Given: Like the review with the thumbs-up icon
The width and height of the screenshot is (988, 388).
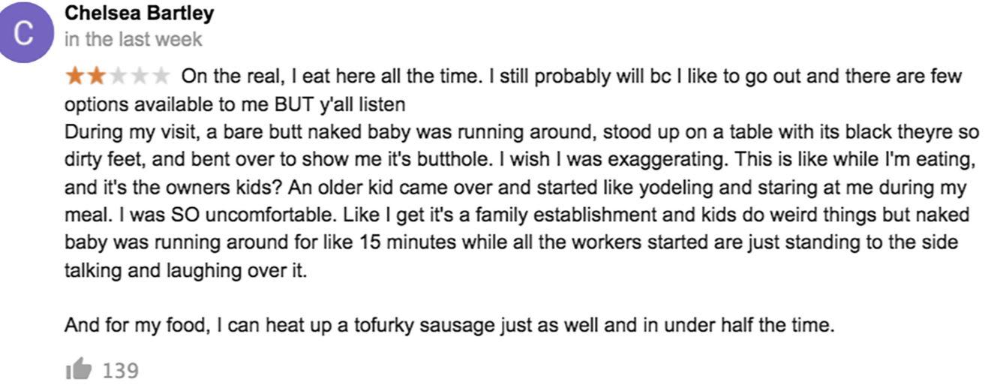Looking at the screenshot, I should 78,369.
